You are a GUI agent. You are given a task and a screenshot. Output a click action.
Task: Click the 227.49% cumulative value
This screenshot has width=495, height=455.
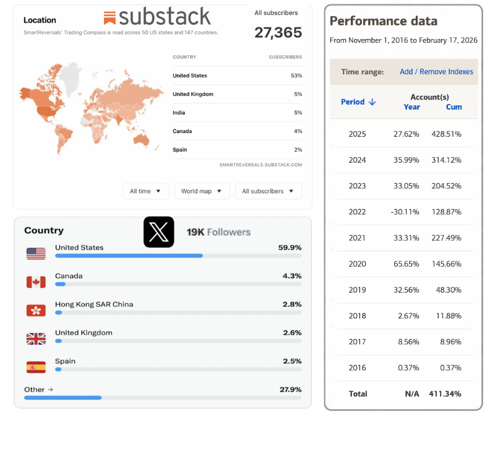(446, 238)
